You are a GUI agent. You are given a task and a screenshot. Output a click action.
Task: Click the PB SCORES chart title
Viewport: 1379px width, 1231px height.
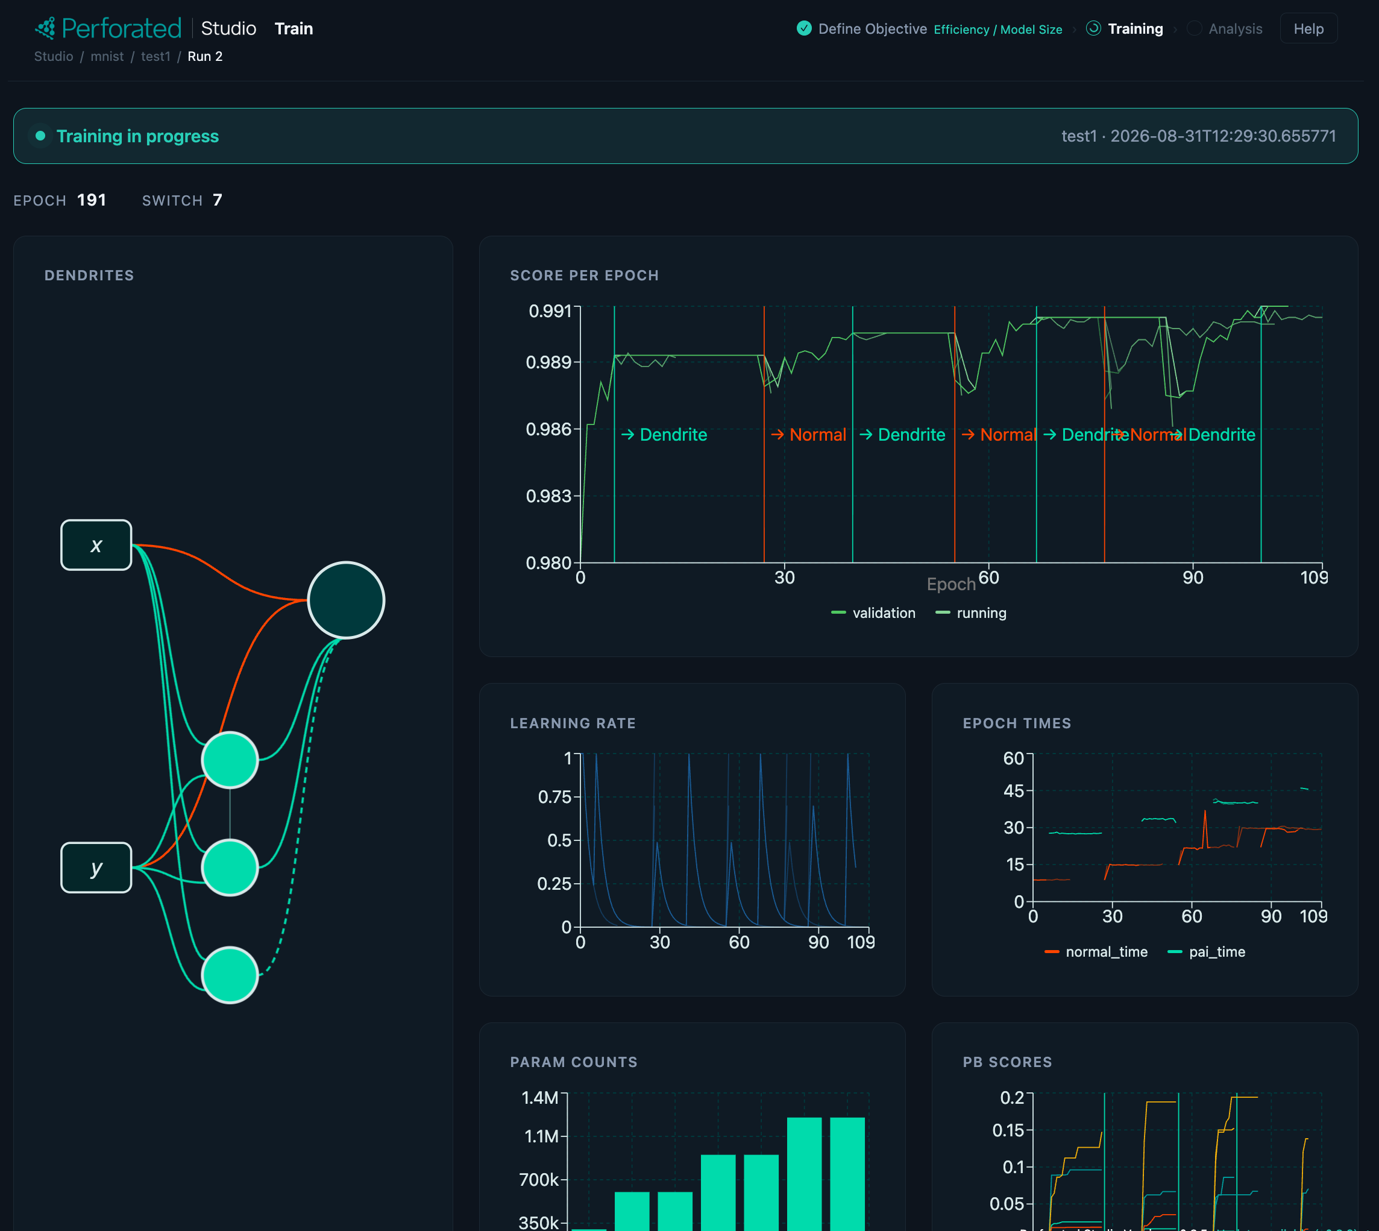[x=1007, y=1062]
